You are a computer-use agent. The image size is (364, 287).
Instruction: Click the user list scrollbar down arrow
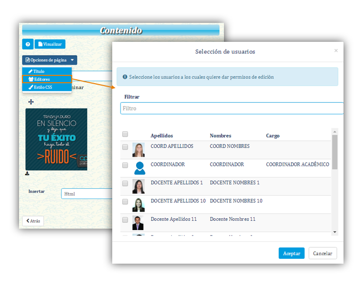[335, 232]
